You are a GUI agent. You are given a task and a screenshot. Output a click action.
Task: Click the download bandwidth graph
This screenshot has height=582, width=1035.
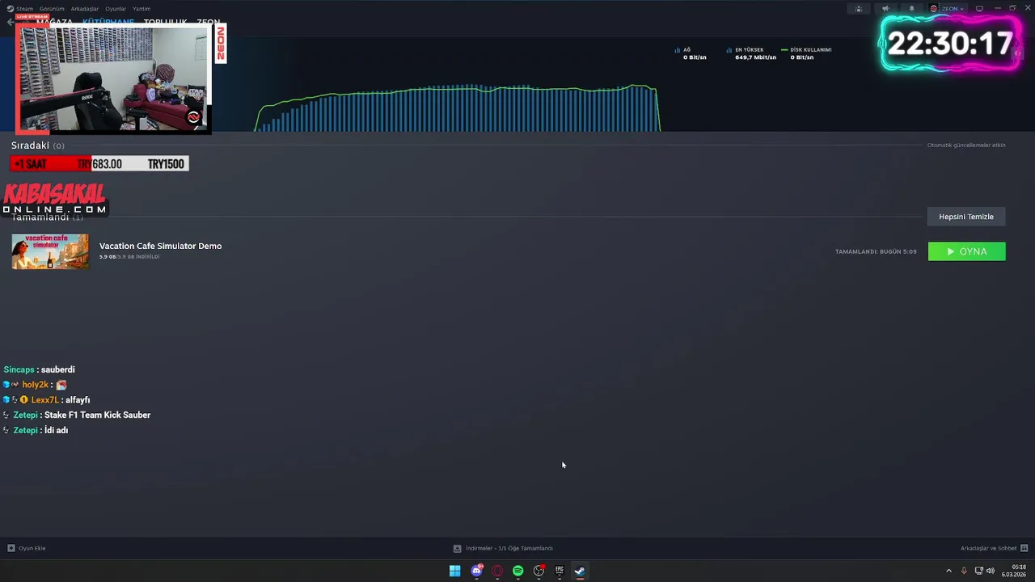[458, 107]
